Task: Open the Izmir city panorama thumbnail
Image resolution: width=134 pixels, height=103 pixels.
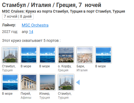Action: coord(47,82)
